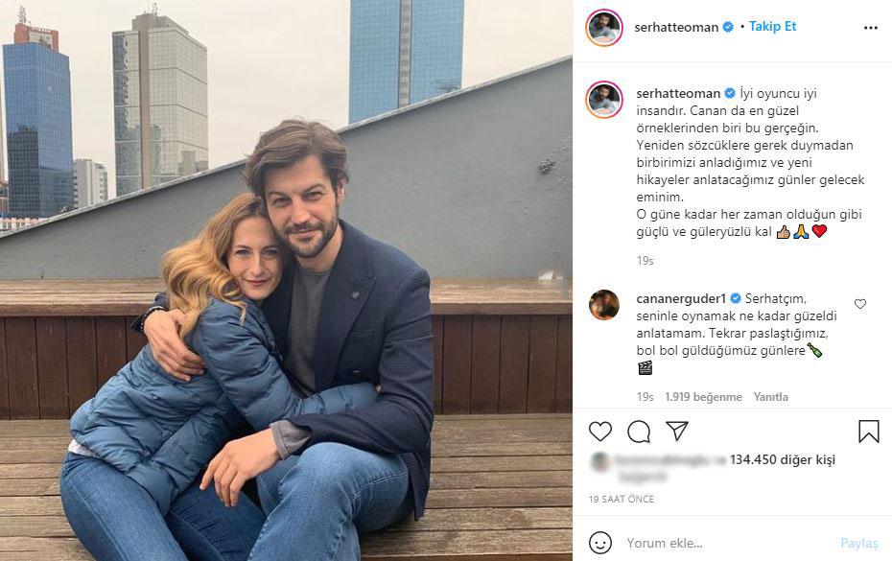Click the 19 SAAT ÖNCE timestamp
The height and width of the screenshot is (561, 892).
622,499
